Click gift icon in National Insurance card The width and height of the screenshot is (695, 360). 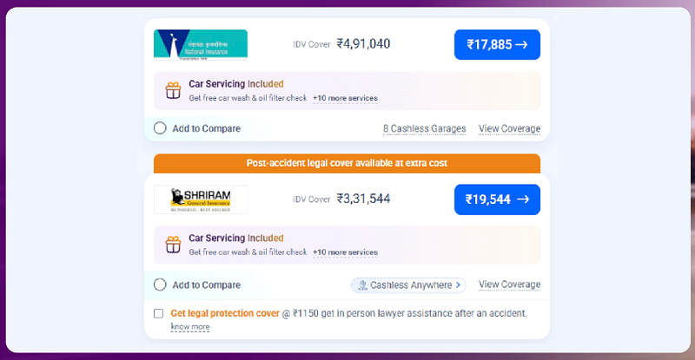(x=173, y=90)
